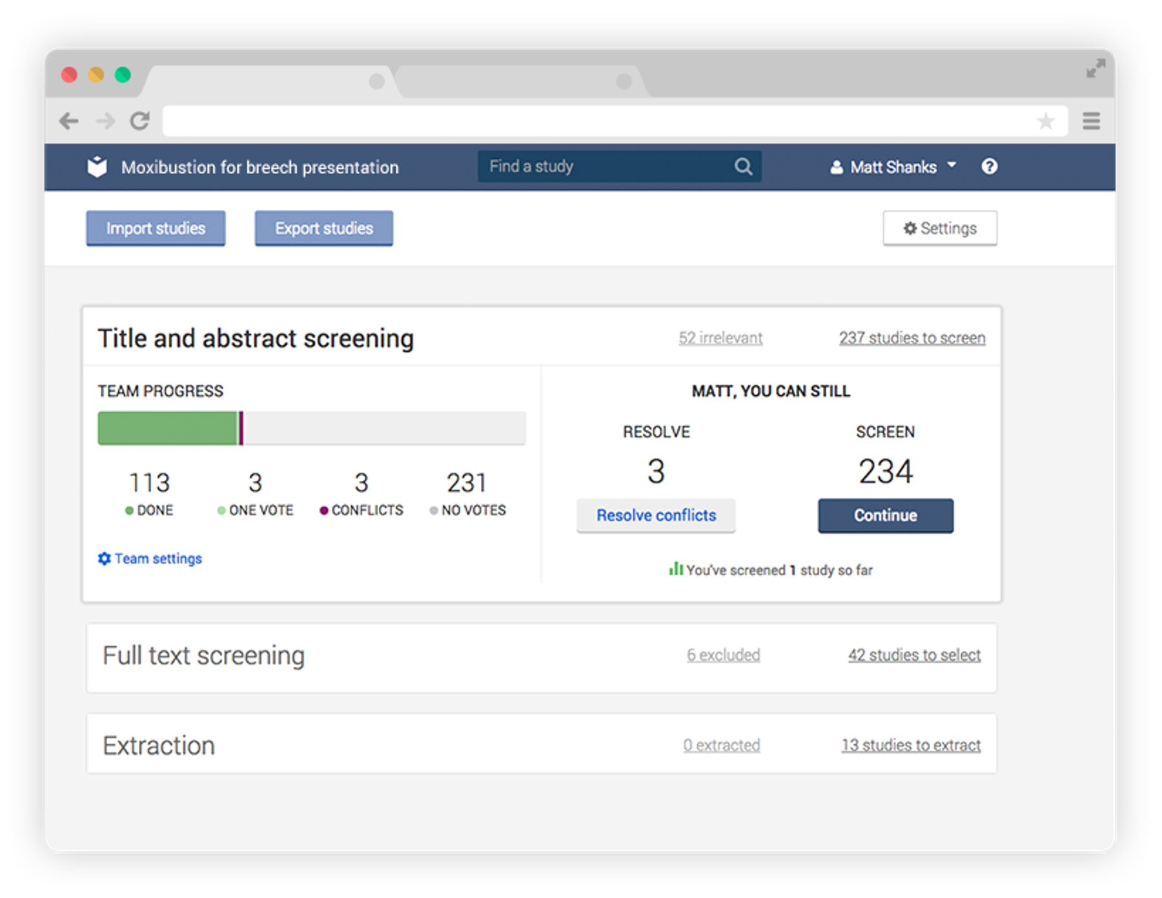Open the browser hamburger menu
This screenshot has height=898, width=1162.
[x=1091, y=121]
